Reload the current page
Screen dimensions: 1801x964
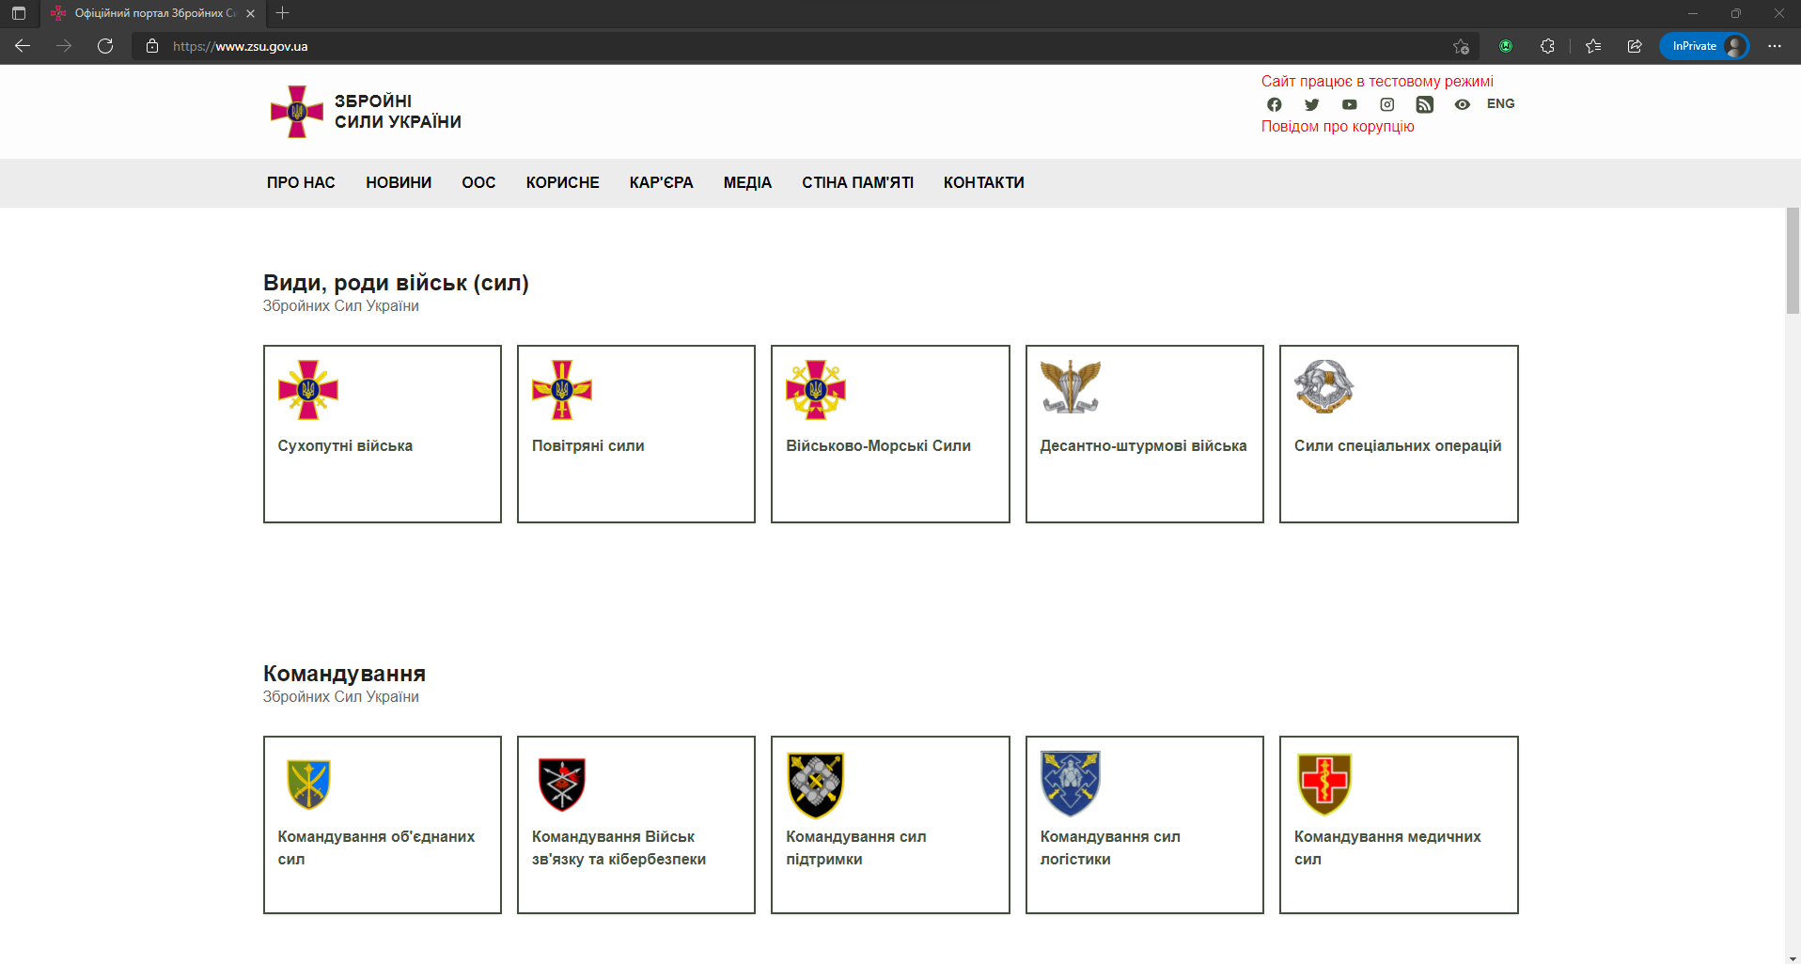click(105, 46)
